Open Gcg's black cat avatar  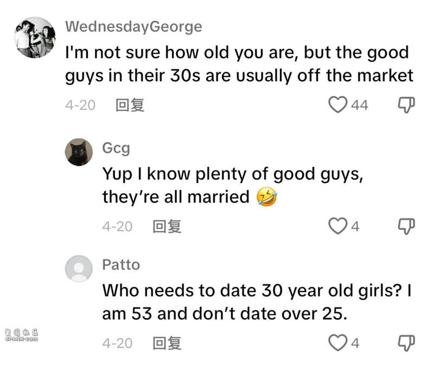tap(79, 152)
